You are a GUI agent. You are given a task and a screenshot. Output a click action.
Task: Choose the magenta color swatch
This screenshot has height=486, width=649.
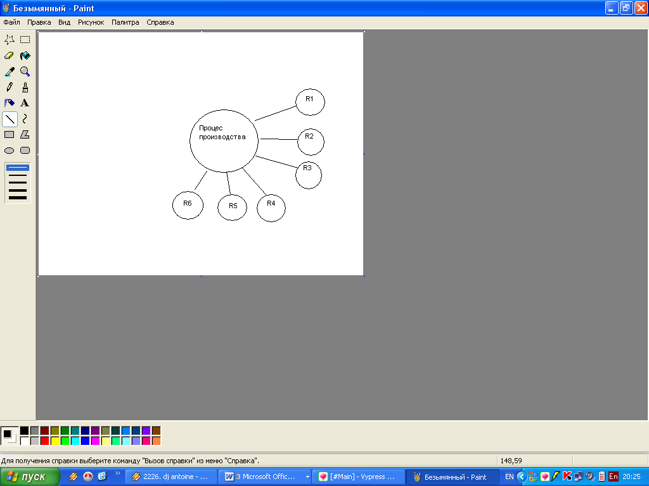pyautogui.click(x=95, y=441)
